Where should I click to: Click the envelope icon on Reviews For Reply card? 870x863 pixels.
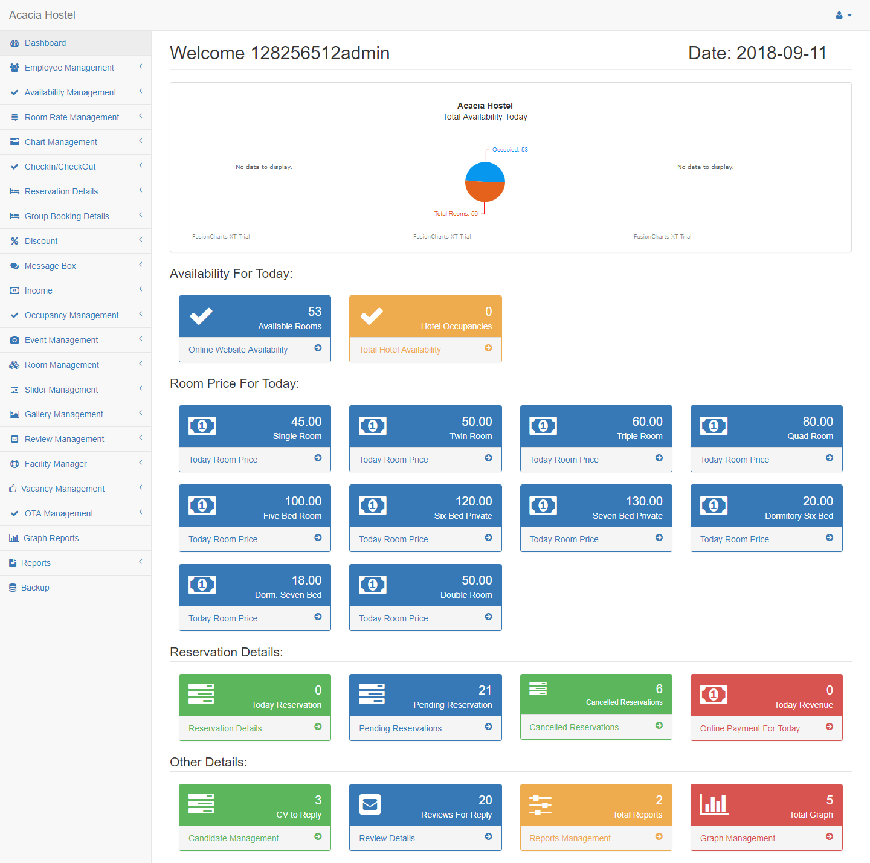pyautogui.click(x=370, y=804)
